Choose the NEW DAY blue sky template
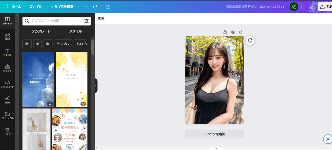 click(x=38, y=79)
